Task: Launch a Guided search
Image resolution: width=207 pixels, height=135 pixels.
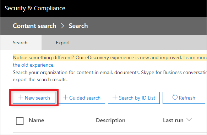Action: click(82, 98)
